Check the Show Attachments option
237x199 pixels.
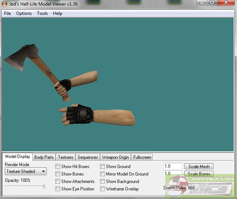click(58, 181)
